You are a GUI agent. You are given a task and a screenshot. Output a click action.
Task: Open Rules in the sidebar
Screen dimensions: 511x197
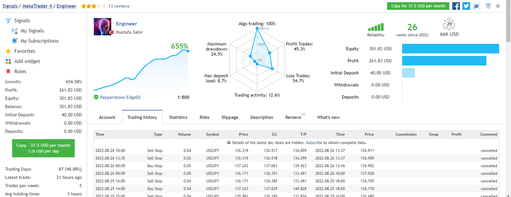(21, 71)
